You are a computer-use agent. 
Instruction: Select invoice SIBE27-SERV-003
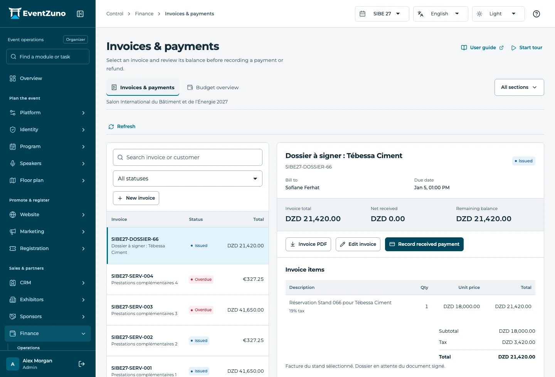(x=188, y=310)
